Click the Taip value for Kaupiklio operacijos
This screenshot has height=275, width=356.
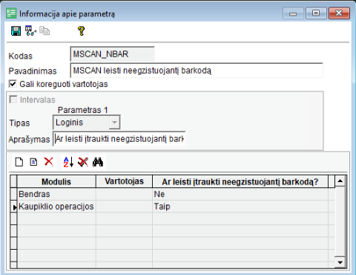tap(162, 207)
